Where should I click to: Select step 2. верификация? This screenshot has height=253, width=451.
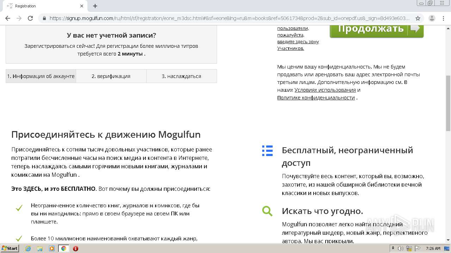(x=111, y=76)
